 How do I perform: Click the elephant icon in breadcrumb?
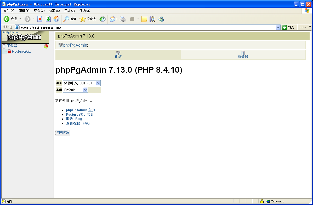click(x=60, y=45)
